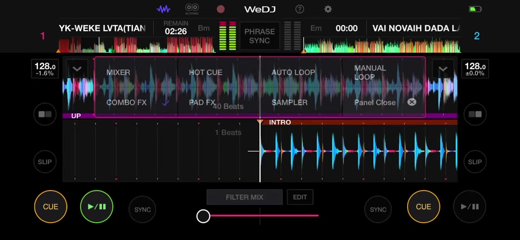
Task: Tap deck 2 enlarged cyan waveform
Action: (x=359, y=152)
